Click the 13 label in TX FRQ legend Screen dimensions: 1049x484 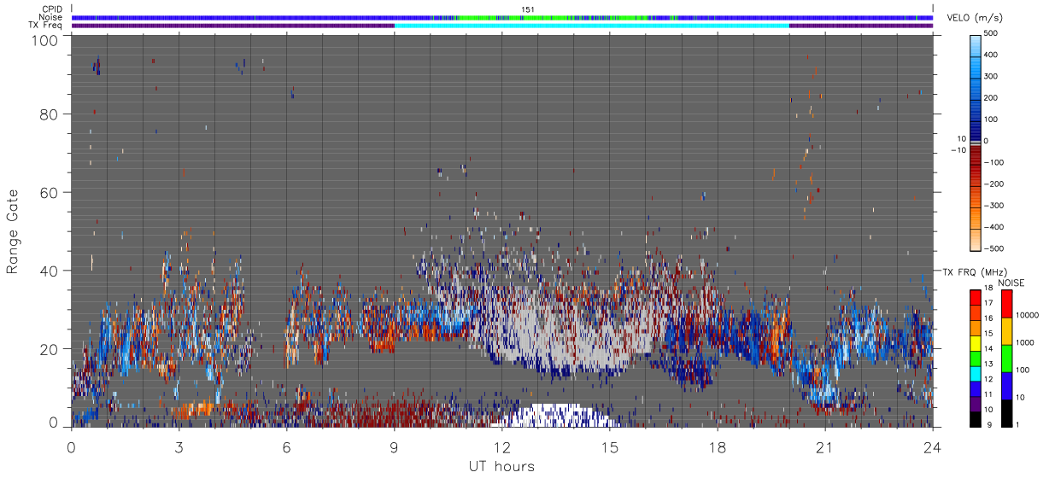point(988,364)
